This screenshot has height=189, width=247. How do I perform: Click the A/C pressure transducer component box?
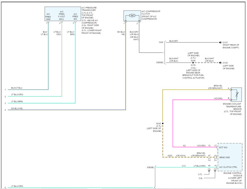tap(63, 14)
